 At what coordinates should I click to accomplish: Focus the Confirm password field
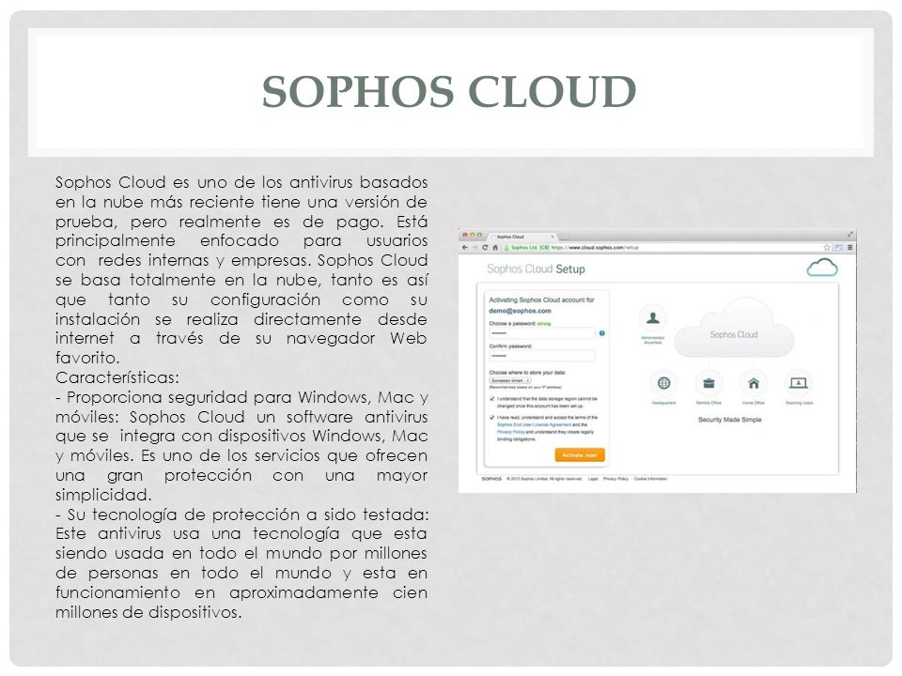[542, 356]
